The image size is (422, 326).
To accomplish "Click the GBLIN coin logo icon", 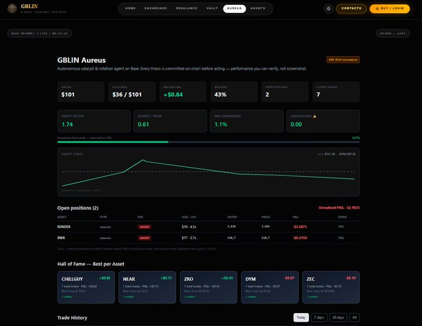I will 12,9.
